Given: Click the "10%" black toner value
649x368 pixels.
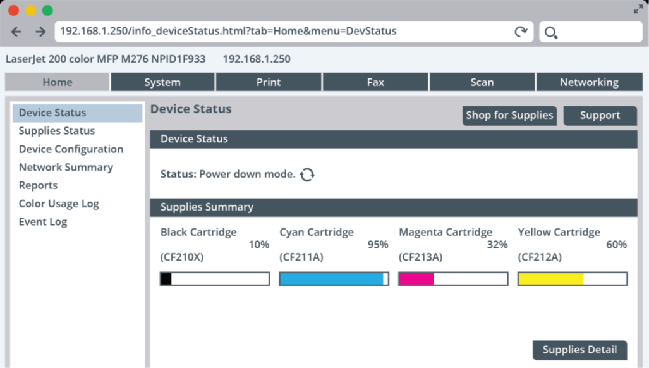Looking at the screenshot, I should [x=258, y=245].
